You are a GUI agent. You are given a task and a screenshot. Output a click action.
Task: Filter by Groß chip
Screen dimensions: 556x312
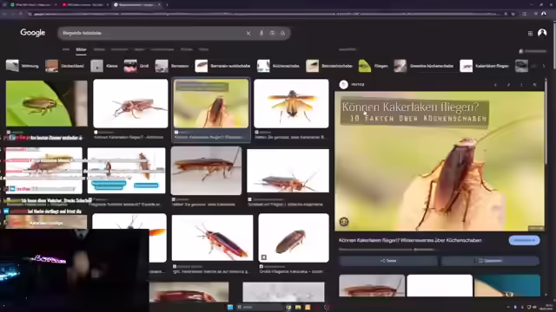point(136,66)
